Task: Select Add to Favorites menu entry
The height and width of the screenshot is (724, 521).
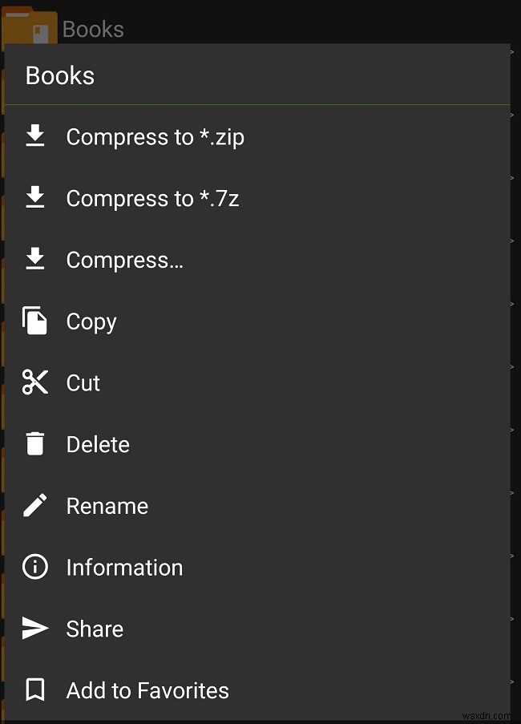Action: point(147,690)
